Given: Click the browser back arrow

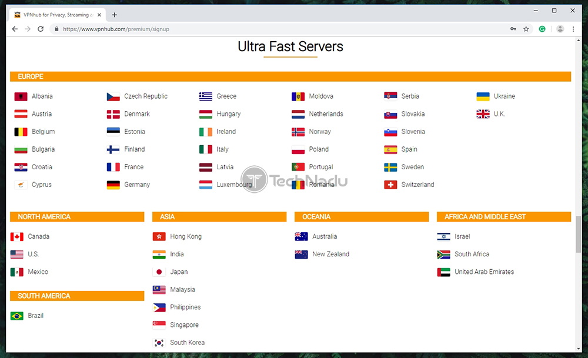Looking at the screenshot, I should coord(15,29).
